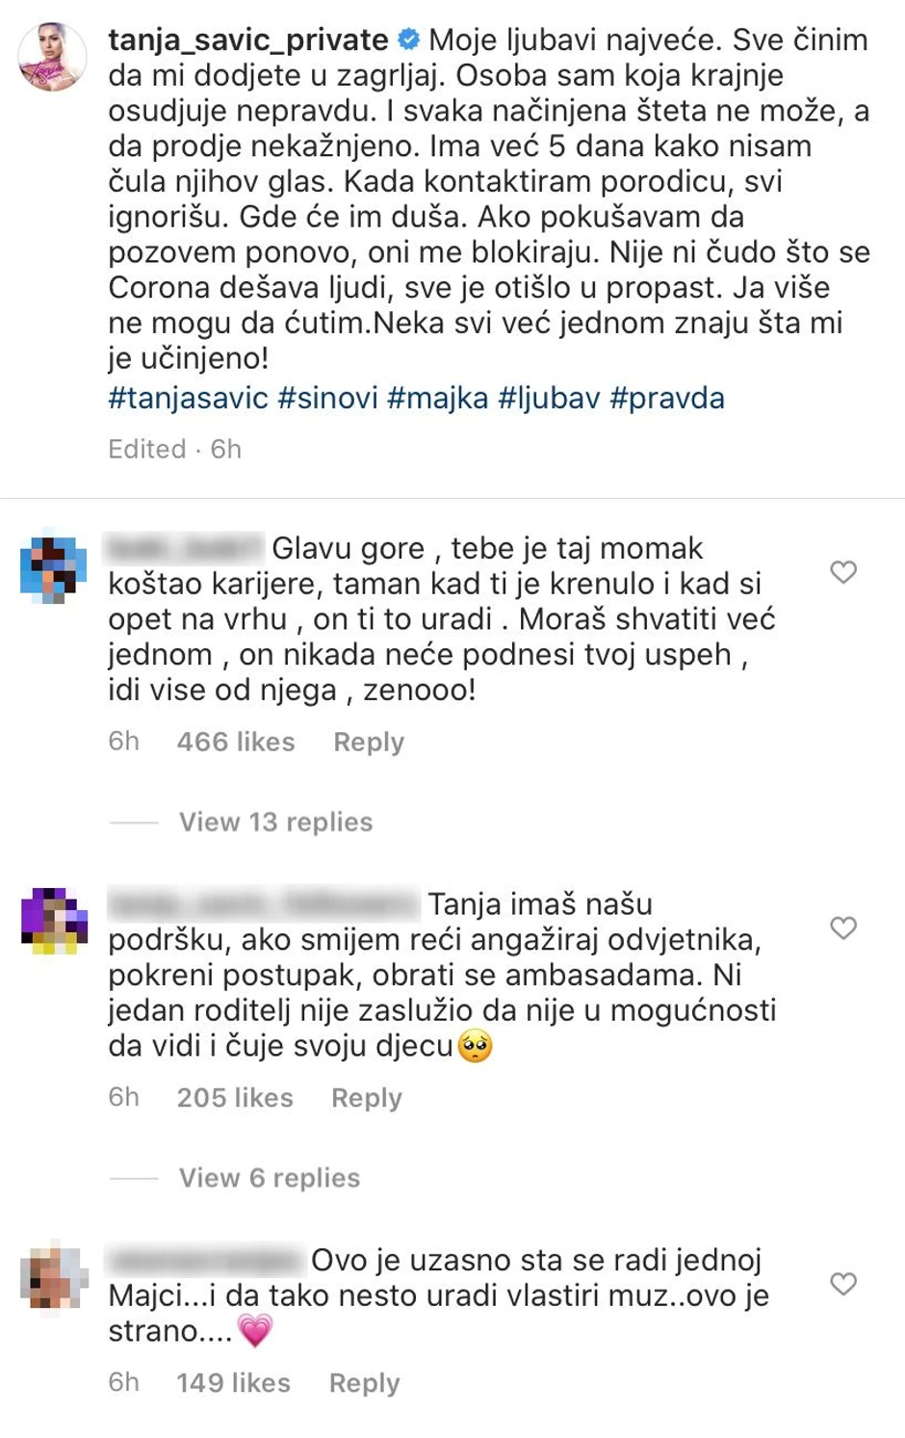Like the 'Glavu gore' comment via its heart
The image size is (905, 1438).
click(x=843, y=571)
